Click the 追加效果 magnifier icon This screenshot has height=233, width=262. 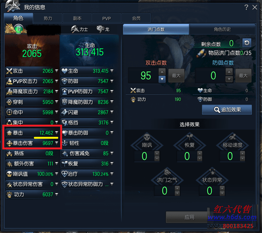tap(217, 110)
